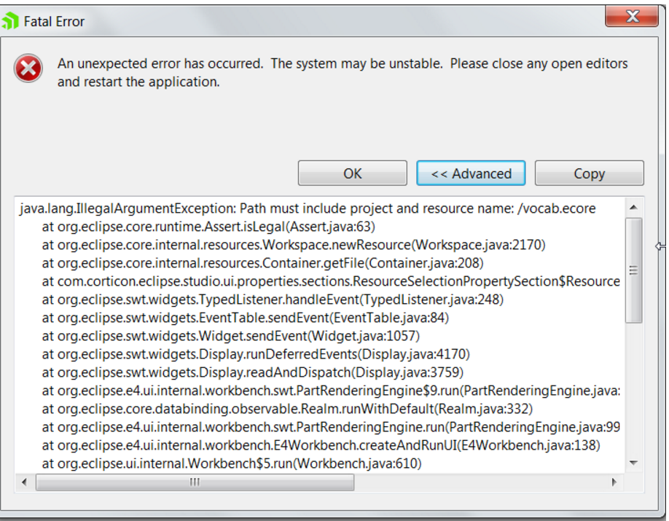Select the Assert.isLegal stack trace line
669x521 pixels.
tap(208, 227)
